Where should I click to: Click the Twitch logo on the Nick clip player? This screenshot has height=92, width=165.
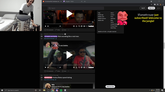click(91, 67)
